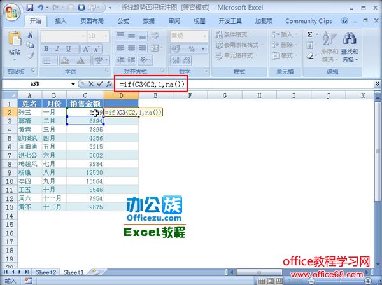This screenshot has width=382, height=285.
Task: Switch to the 数据 ribbon tab
Action: coord(148,21)
